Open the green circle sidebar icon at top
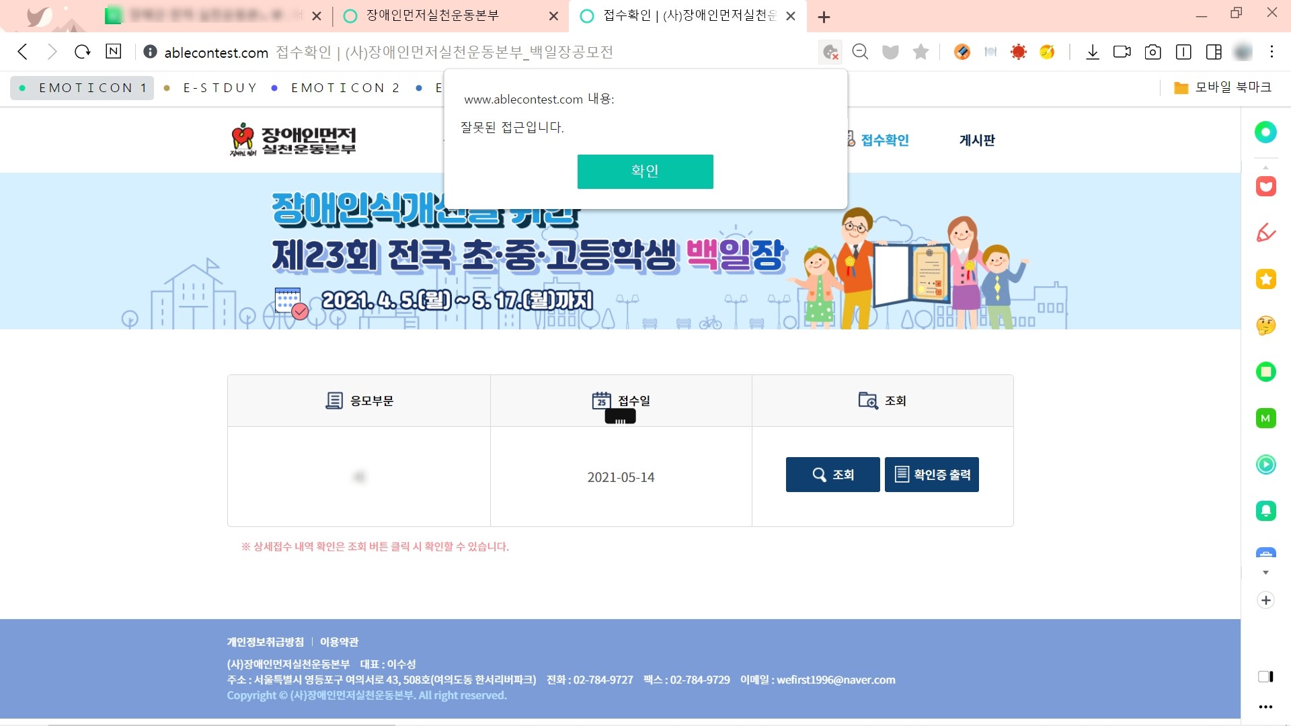The image size is (1291, 726). (x=1265, y=132)
